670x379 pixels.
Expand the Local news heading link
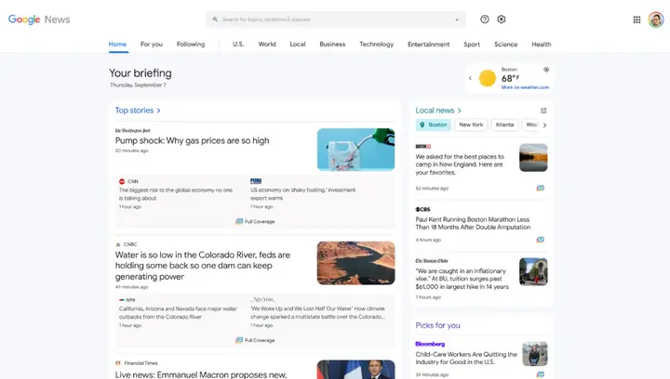point(438,111)
